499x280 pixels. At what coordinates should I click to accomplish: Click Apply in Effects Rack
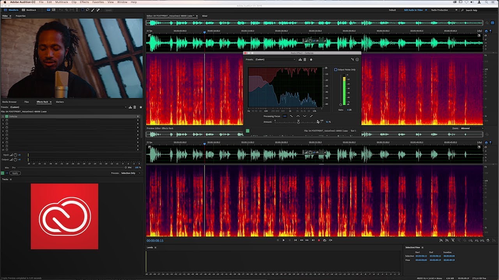click(x=15, y=173)
